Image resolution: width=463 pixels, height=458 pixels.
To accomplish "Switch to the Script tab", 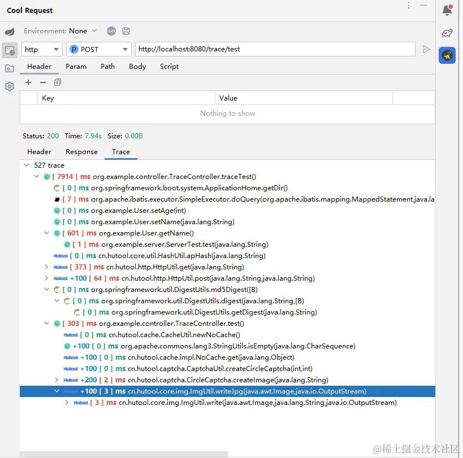I will click(x=169, y=67).
